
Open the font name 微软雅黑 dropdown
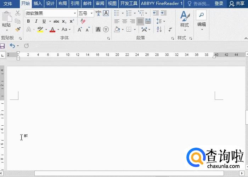pyautogui.click(x=75, y=13)
